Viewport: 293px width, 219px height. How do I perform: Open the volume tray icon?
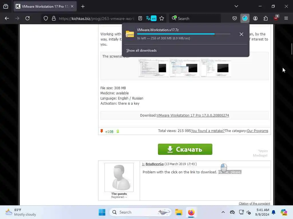click(x=249, y=212)
